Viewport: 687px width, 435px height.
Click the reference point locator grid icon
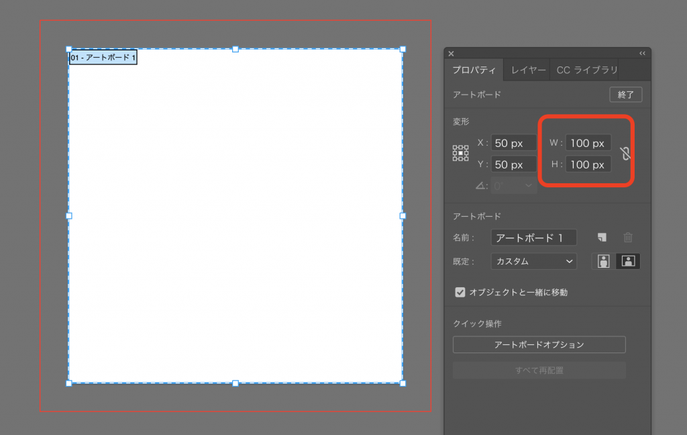[460, 153]
